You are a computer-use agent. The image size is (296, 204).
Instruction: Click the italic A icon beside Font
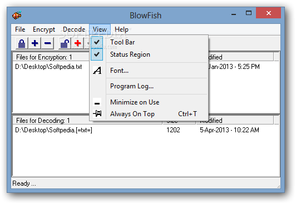pyautogui.click(x=97, y=71)
